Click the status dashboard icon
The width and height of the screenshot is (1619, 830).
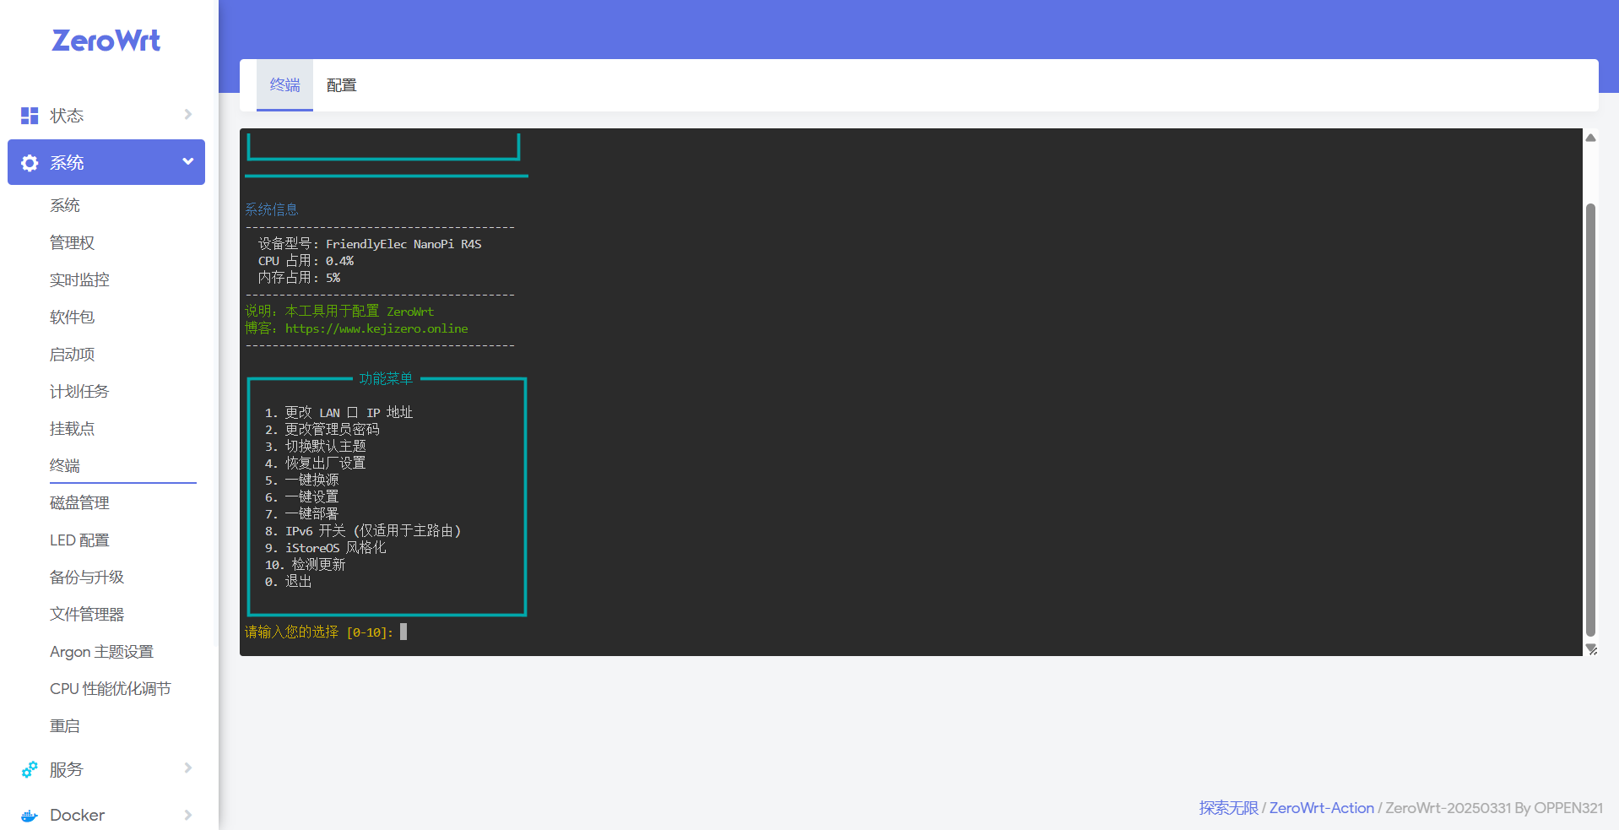click(30, 116)
